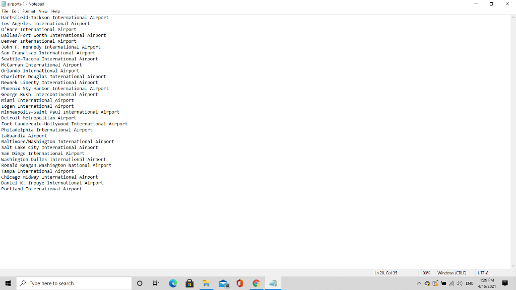Show hidden system tray icons

pyautogui.click(x=419, y=283)
